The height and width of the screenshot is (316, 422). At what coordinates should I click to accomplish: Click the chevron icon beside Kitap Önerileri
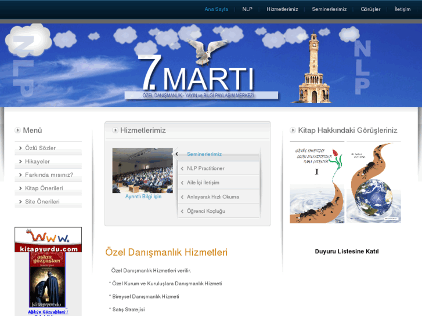pos(20,188)
